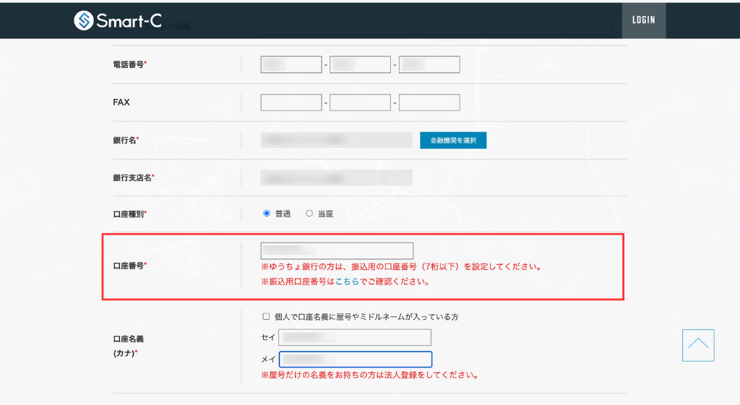Click the セイ name input field
Screen dimensions: 740x405
pos(355,338)
